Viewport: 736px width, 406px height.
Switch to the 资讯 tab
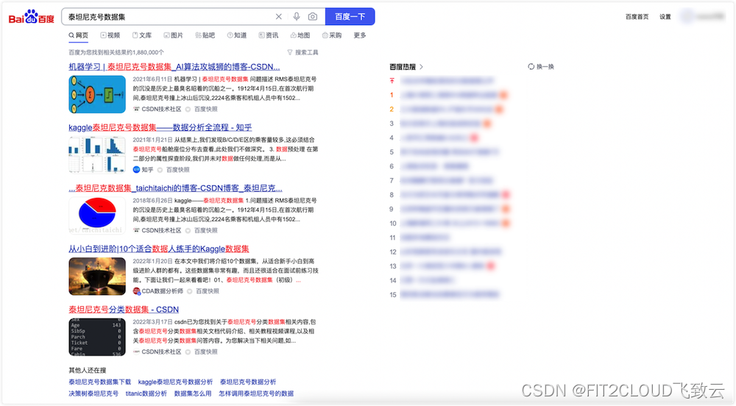coord(269,35)
